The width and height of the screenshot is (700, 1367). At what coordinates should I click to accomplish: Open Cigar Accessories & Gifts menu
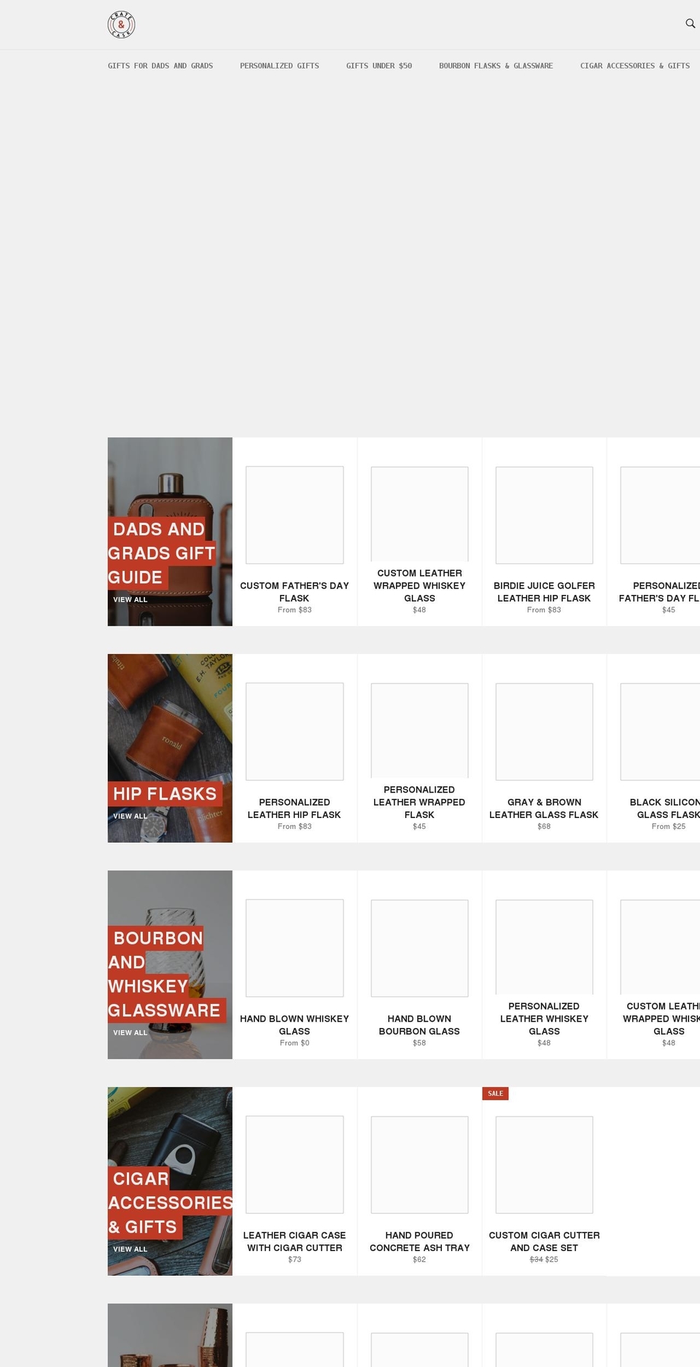[635, 66]
